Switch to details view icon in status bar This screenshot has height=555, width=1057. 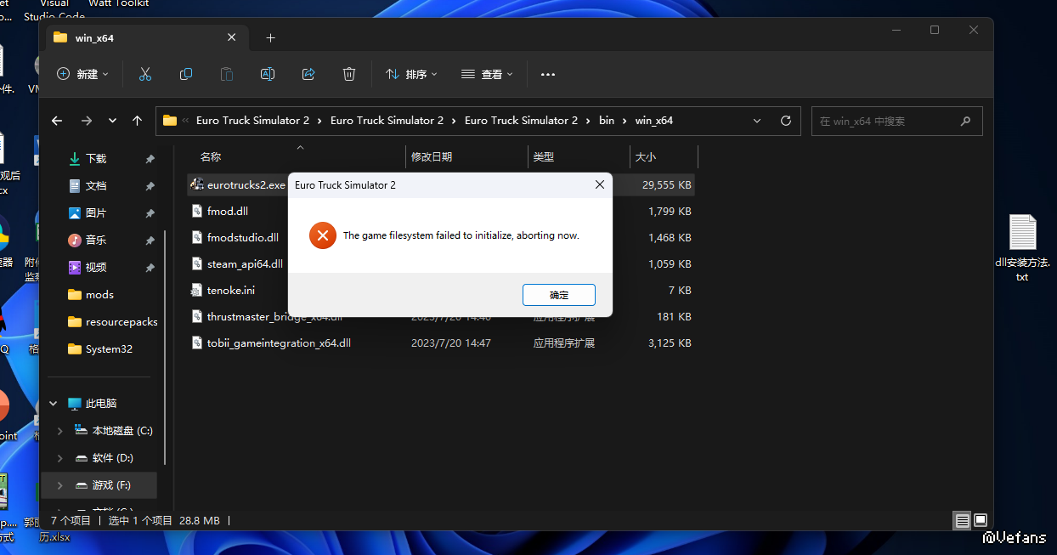[962, 520]
